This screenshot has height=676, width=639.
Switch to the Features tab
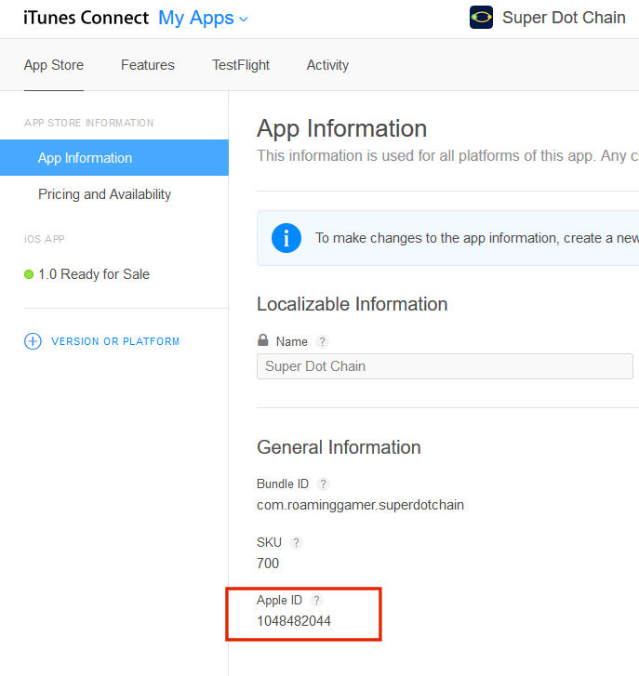148,65
